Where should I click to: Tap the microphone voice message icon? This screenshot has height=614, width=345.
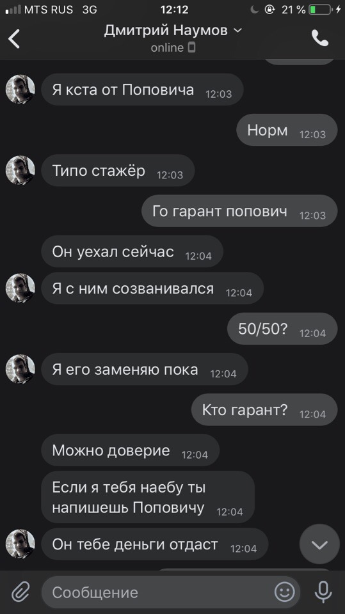coord(323,592)
